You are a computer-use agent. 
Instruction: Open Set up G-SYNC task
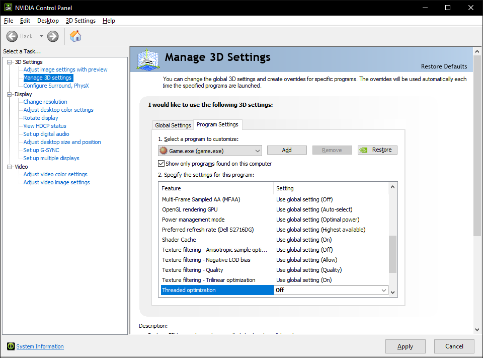tap(41, 150)
